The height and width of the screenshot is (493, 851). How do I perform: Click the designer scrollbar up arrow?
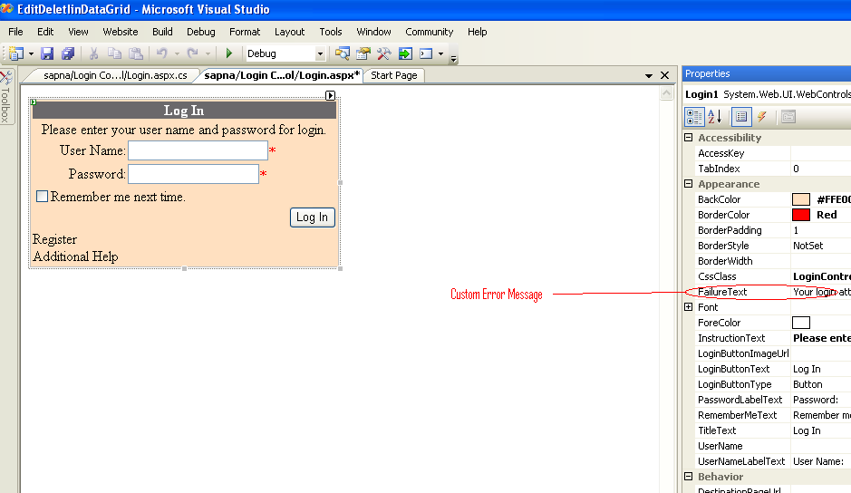pyautogui.click(x=666, y=93)
